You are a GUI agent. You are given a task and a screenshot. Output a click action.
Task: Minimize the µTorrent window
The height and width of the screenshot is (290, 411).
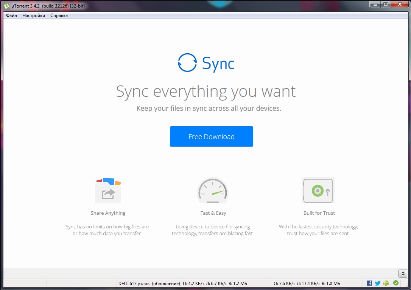pyautogui.click(x=375, y=5)
